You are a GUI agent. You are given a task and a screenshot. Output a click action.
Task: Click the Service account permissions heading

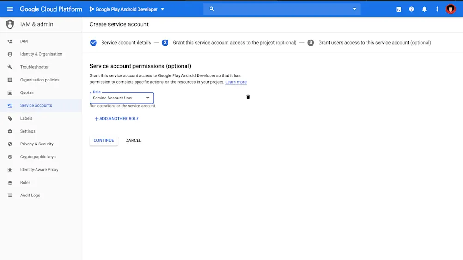point(140,66)
